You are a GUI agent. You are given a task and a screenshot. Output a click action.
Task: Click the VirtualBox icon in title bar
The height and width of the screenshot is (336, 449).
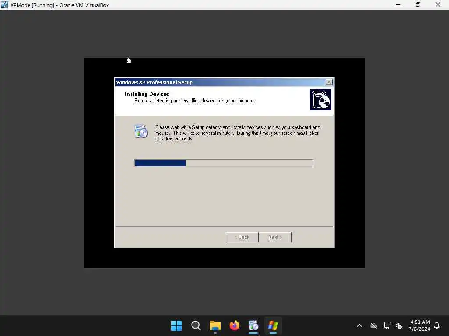[x=4, y=5]
